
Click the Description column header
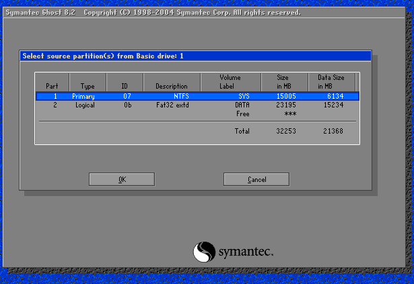(171, 86)
